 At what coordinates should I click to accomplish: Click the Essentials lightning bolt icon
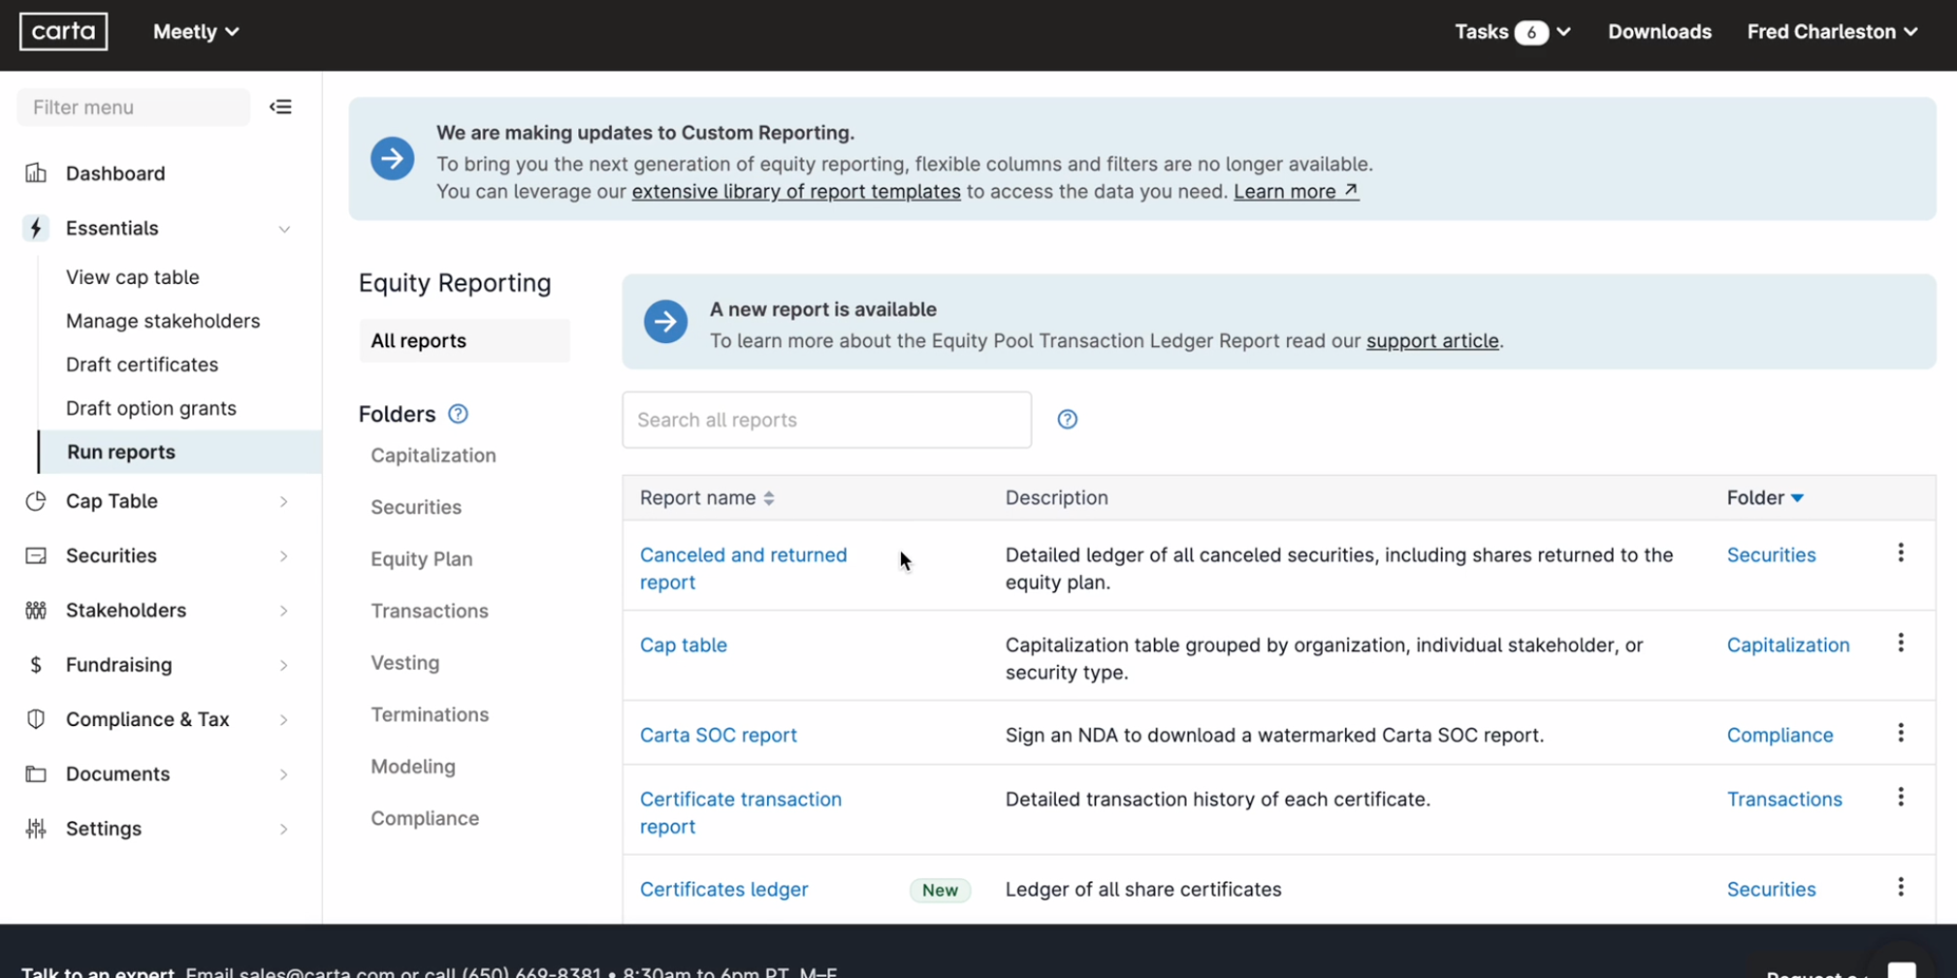[x=36, y=228]
